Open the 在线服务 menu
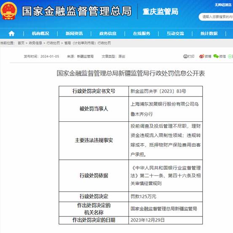Screen dimensions: 233x233 [142, 33]
